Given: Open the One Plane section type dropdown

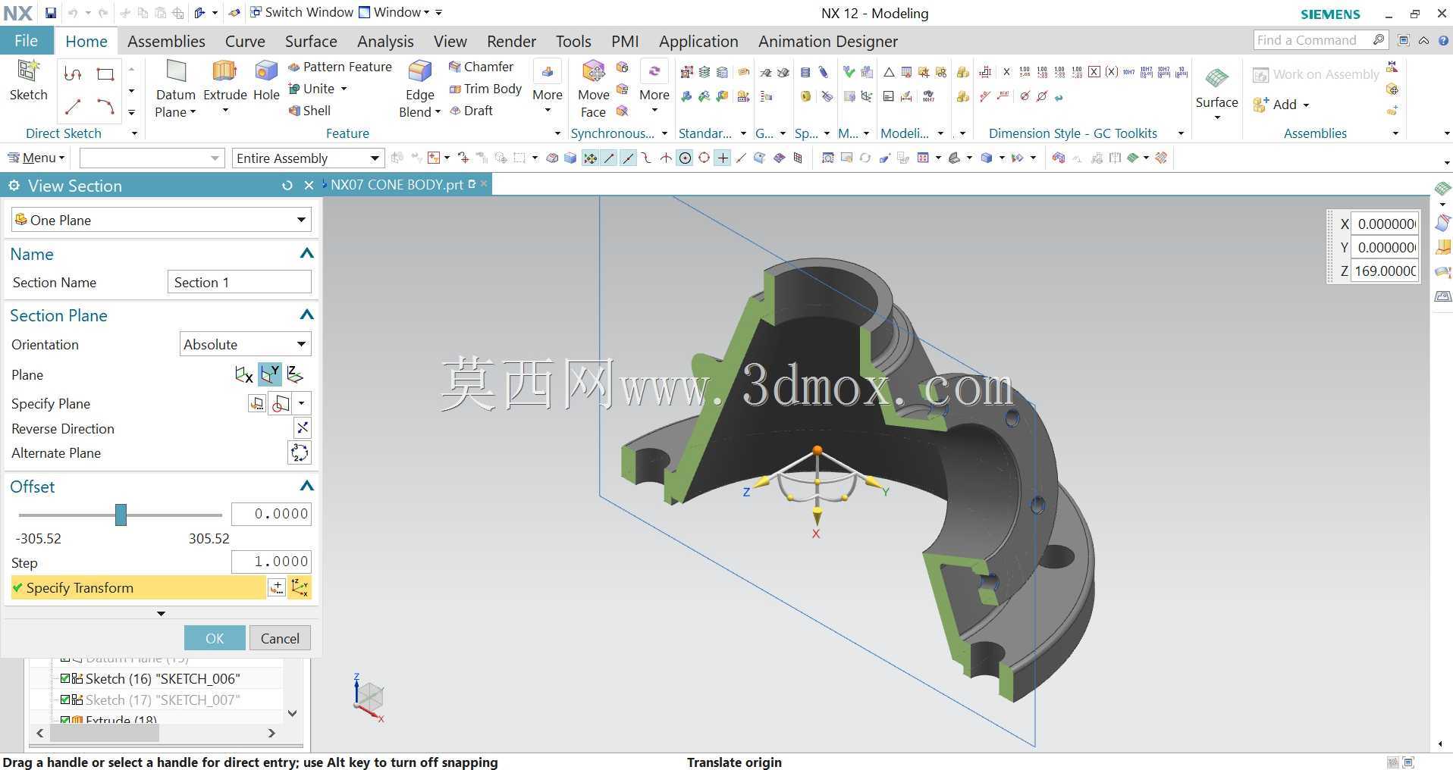Looking at the screenshot, I should [162, 220].
